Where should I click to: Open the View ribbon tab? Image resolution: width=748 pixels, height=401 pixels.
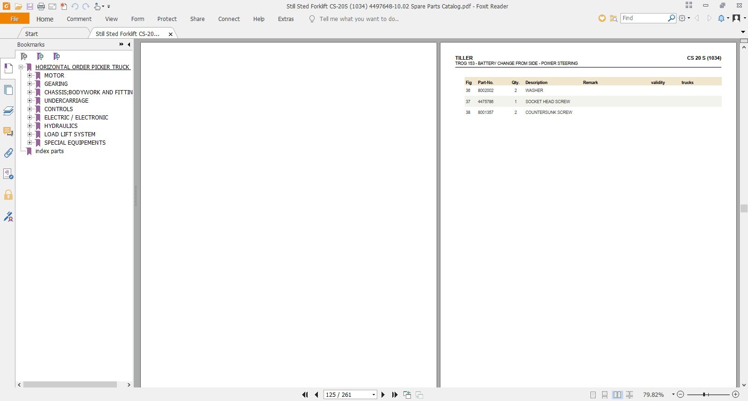pos(111,19)
